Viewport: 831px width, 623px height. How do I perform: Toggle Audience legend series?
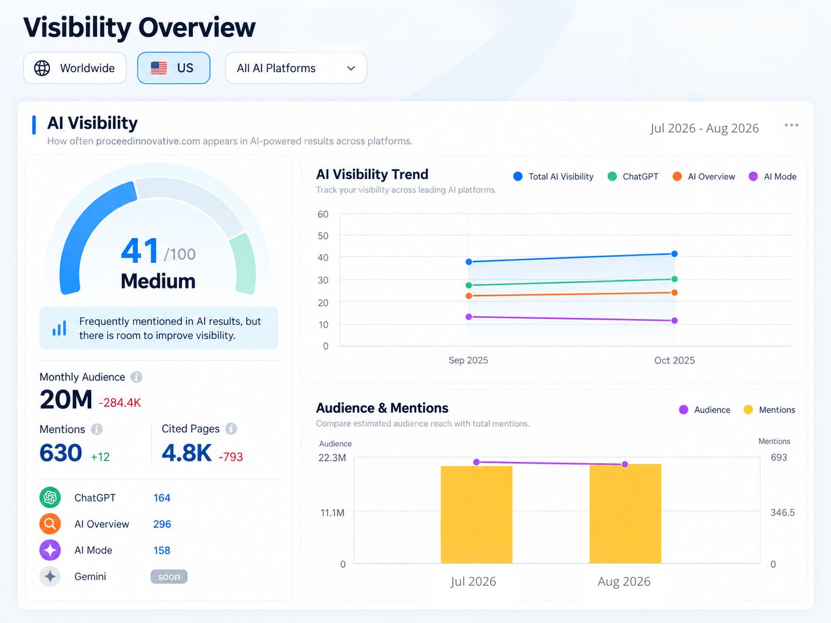[705, 410]
